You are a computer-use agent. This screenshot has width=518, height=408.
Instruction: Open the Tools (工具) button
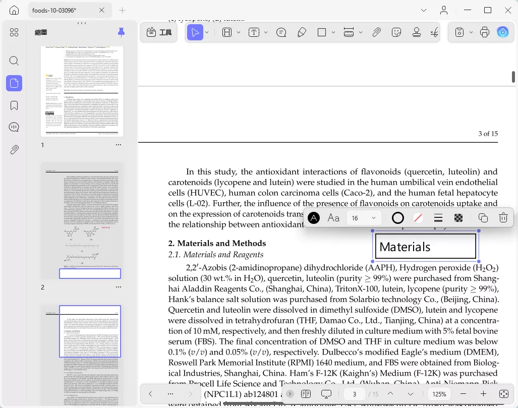pyautogui.click(x=159, y=32)
